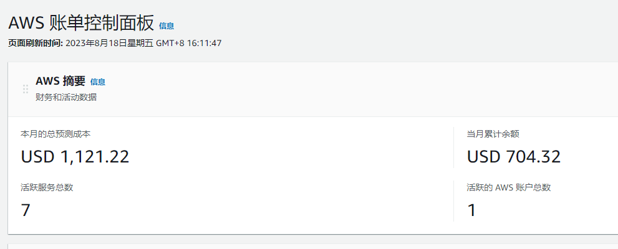This screenshot has width=618, height=249.
Task: Click the USD 1,121.22 forecast amount
Action: click(x=75, y=156)
